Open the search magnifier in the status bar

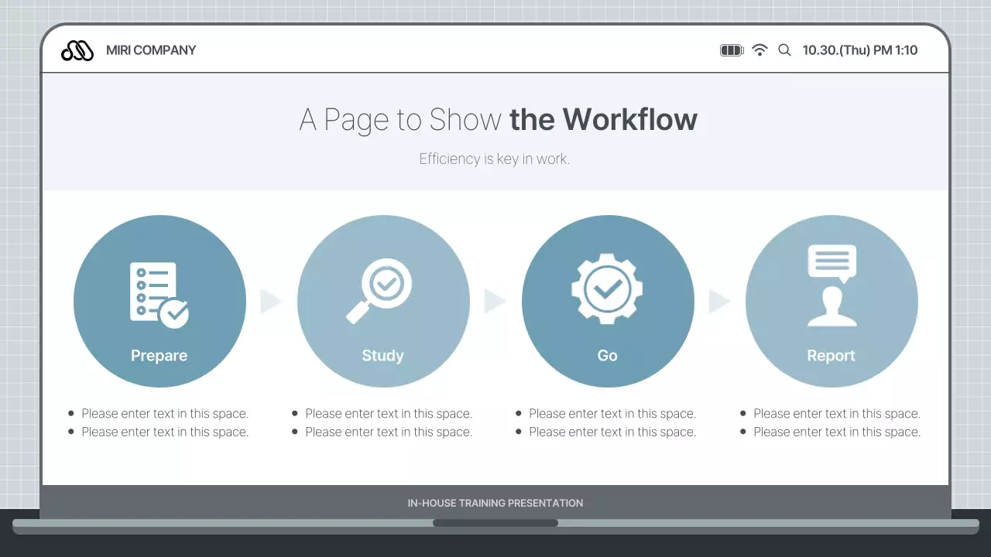coord(784,50)
